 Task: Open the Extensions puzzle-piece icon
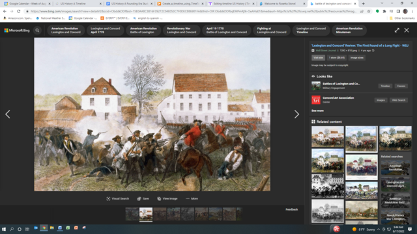[x=384, y=12]
